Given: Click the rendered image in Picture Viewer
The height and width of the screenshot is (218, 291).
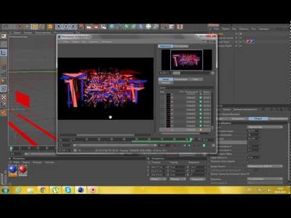Looking at the screenshot, I should pos(105,88).
